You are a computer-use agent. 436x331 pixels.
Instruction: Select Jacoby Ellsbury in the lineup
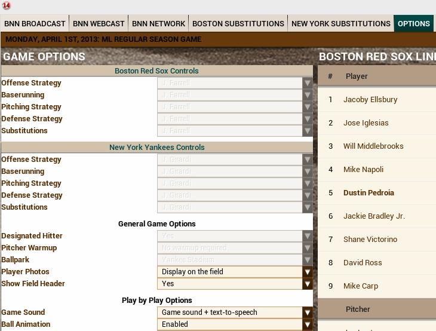pyautogui.click(x=370, y=100)
